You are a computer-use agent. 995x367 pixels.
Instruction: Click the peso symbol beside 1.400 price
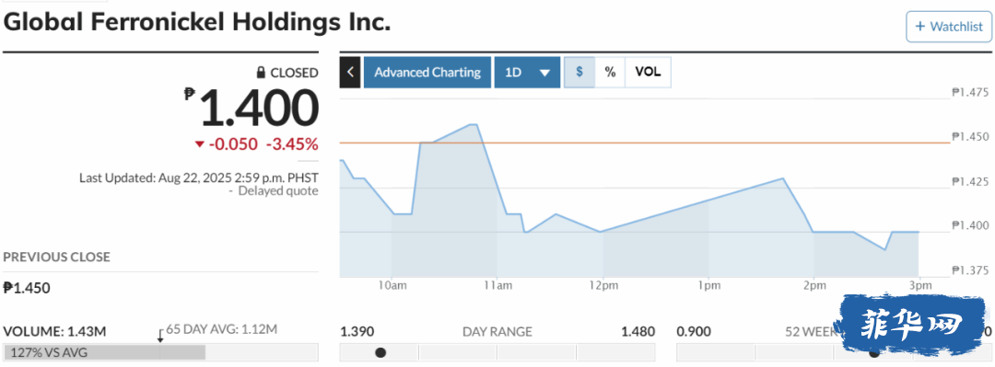(x=189, y=94)
